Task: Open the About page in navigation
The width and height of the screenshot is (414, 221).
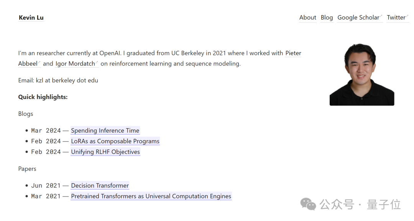Action: coord(307,18)
